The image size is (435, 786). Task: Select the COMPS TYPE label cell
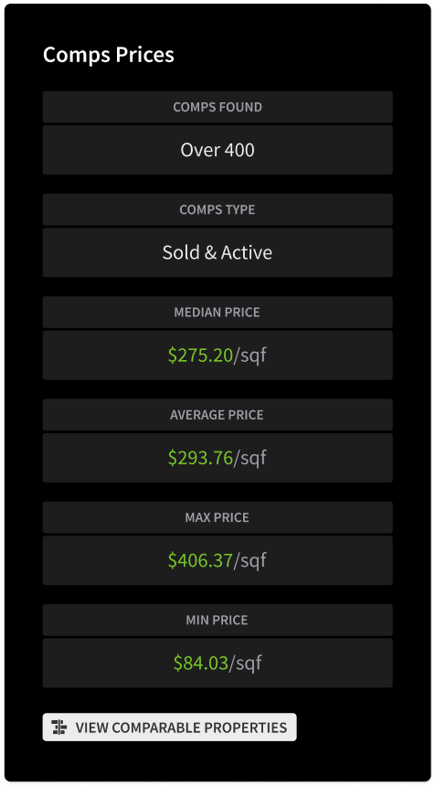point(217,209)
